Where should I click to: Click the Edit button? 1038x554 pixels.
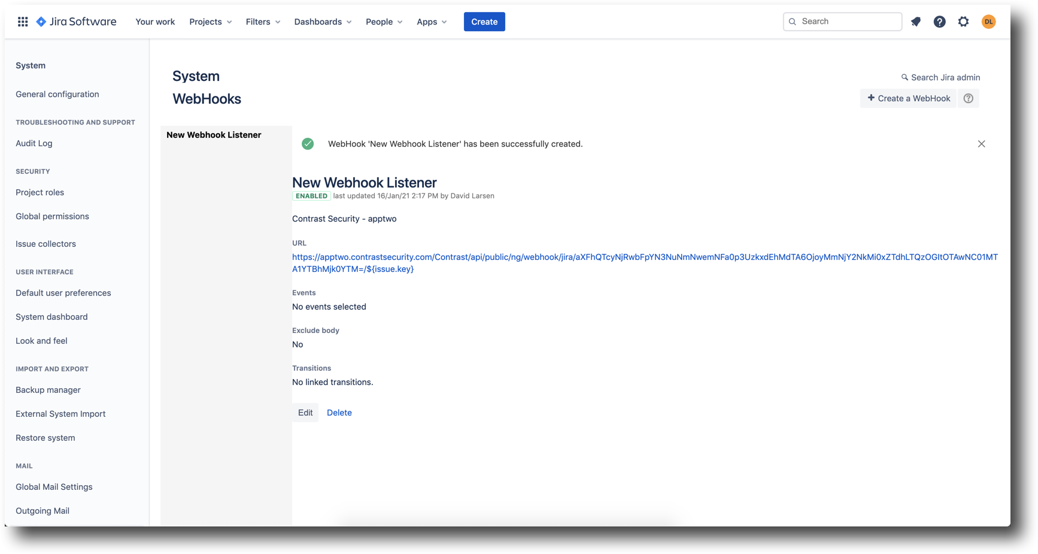(x=305, y=413)
